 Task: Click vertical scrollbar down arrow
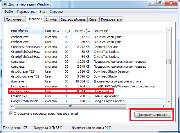click(x=169, y=101)
